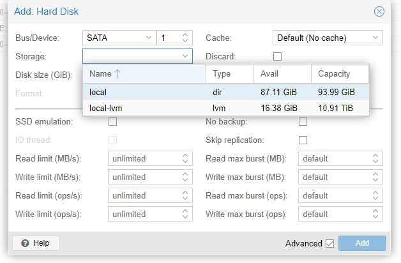Click the Name column sort arrow
This screenshot has height=263, width=401.
coord(117,73)
